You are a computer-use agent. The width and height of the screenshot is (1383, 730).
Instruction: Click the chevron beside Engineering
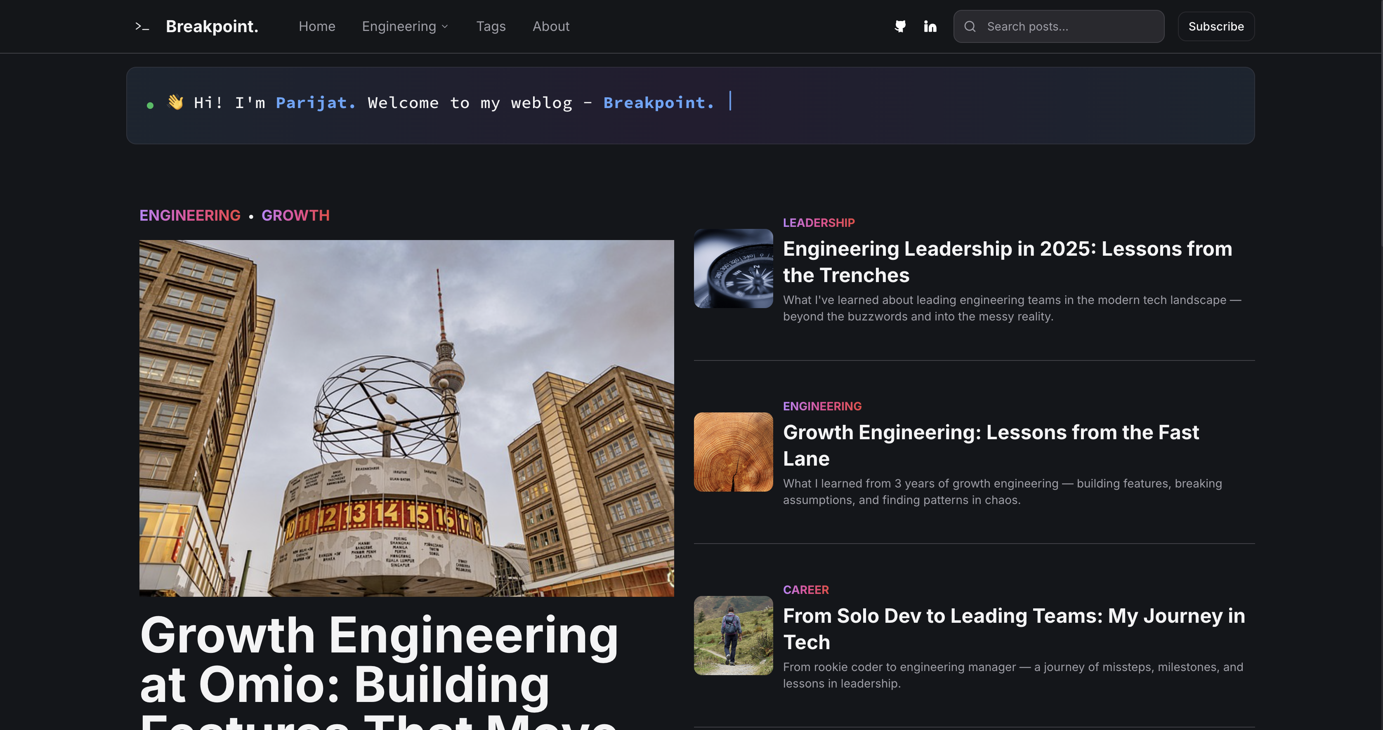(444, 26)
